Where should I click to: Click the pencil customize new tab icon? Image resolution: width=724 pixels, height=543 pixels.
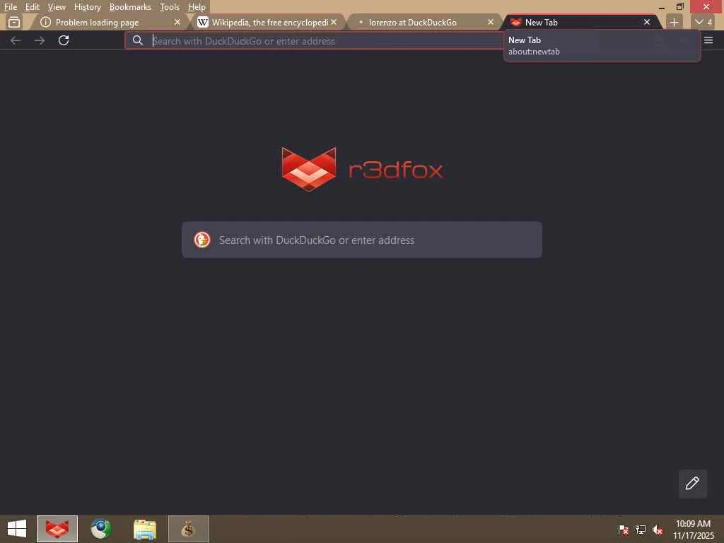tap(692, 484)
